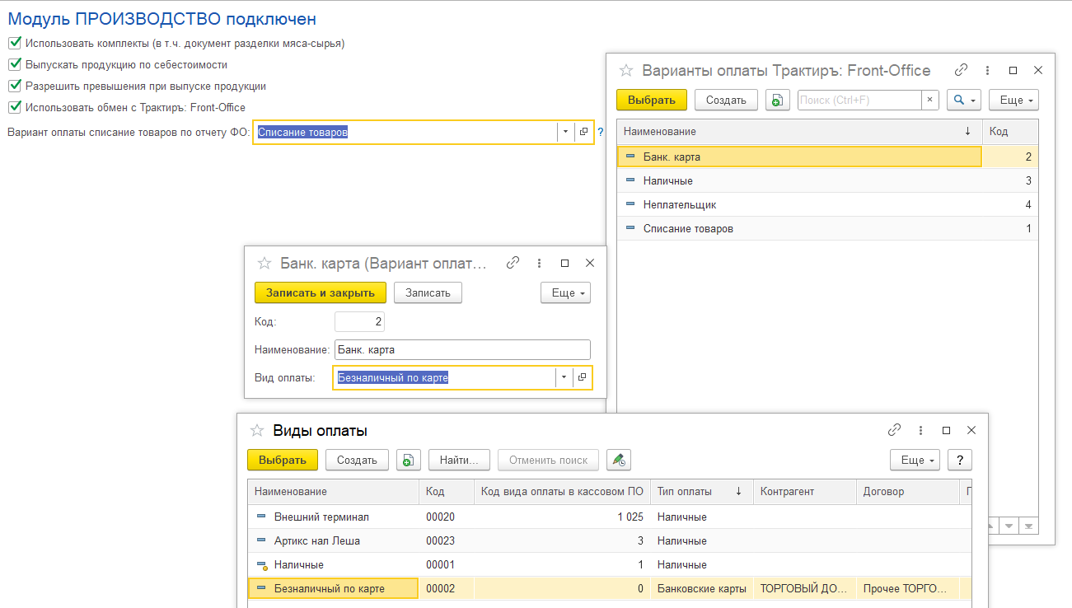Open the magnifier search options dropdown
Viewport: 1072px width, 608px height.
(962, 101)
